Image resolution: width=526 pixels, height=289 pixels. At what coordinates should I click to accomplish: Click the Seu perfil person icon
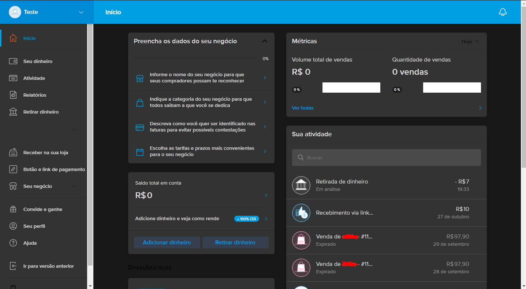click(x=13, y=226)
